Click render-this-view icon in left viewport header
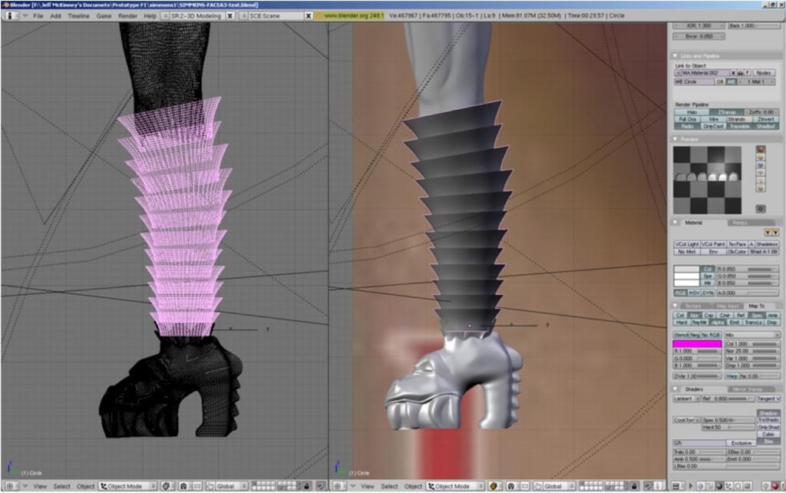The image size is (786, 493). [x=321, y=486]
